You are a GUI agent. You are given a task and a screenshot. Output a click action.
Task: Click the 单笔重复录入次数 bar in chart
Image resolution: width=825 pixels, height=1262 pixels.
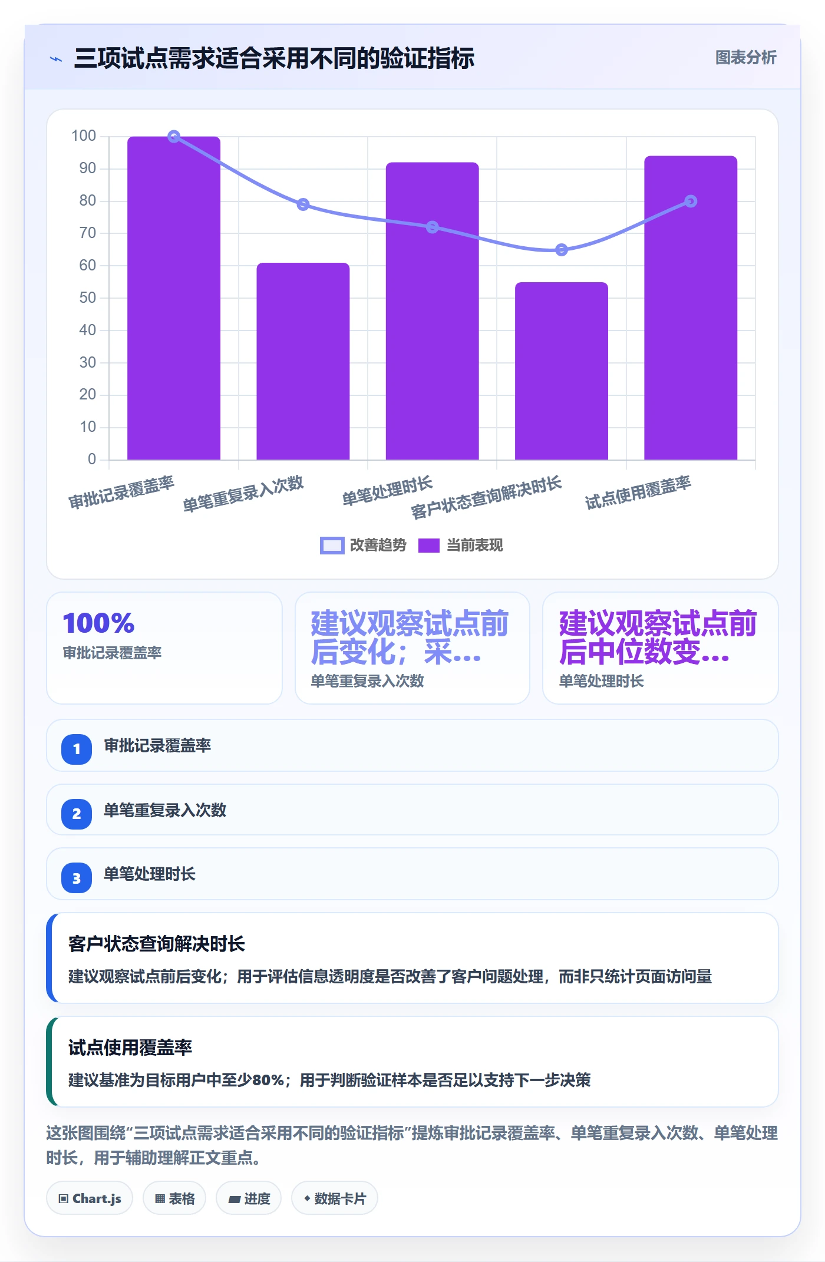(x=303, y=361)
